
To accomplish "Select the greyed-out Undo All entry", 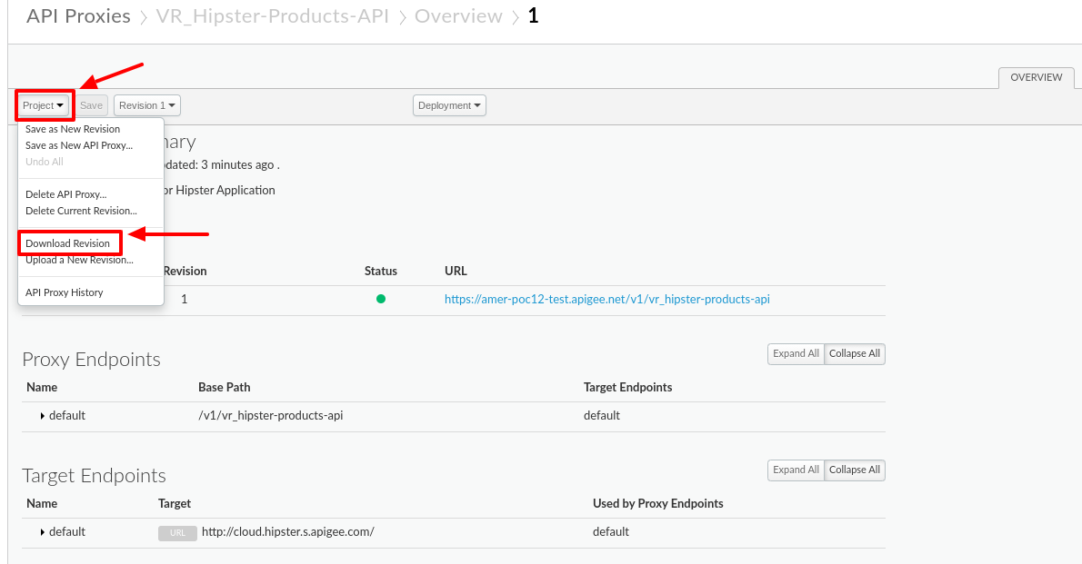I will coord(45,162).
